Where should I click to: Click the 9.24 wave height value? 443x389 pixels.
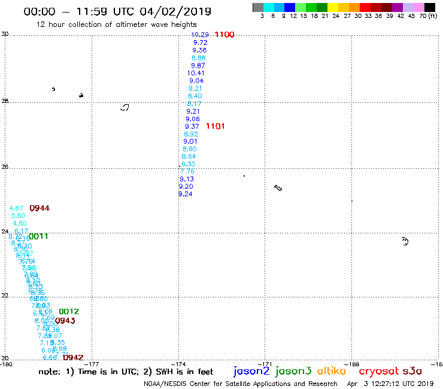[186, 194]
